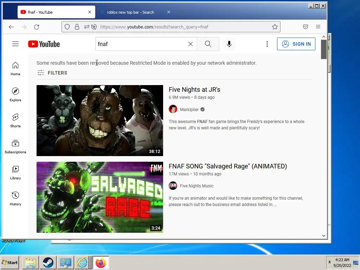Viewport: 360px width, 270px height.
Task: Click Firefox taskbar icon
Action: tap(101, 263)
